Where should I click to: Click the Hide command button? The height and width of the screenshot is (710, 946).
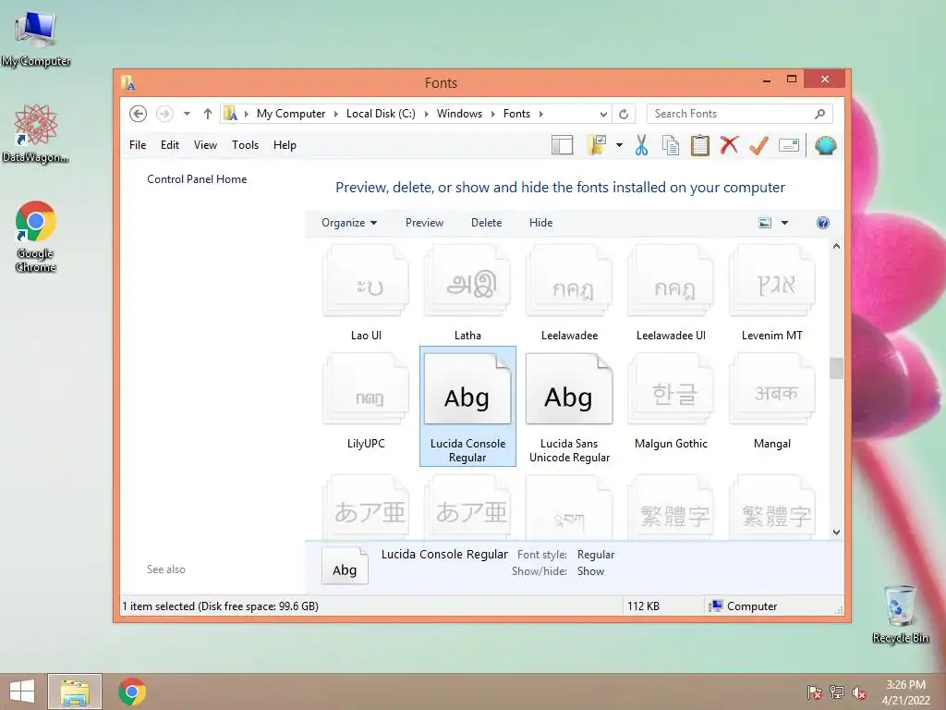pyautogui.click(x=540, y=223)
